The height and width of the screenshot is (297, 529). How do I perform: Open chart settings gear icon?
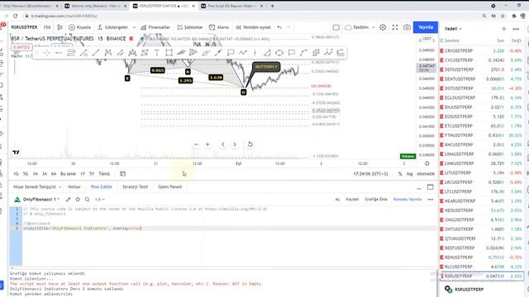click(383, 27)
